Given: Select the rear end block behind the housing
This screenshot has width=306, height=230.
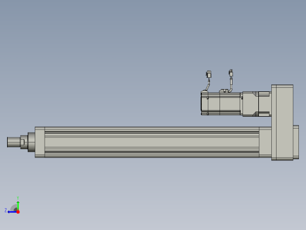Looking at the screenshot, I should (x=296, y=142).
